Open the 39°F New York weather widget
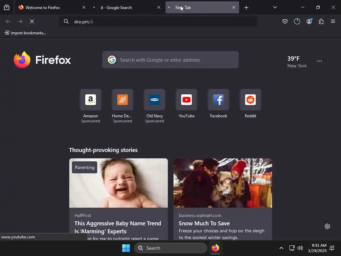 coord(297,62)
